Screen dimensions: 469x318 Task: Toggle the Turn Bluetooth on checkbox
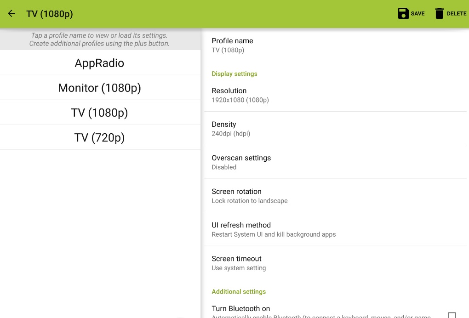coord(452,315)
